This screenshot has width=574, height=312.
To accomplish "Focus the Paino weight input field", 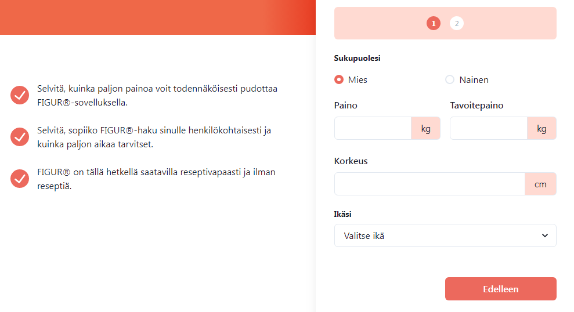I will click(x=373, y=128).
